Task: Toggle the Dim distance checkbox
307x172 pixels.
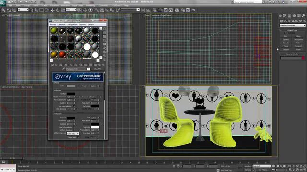Action: 77,109
